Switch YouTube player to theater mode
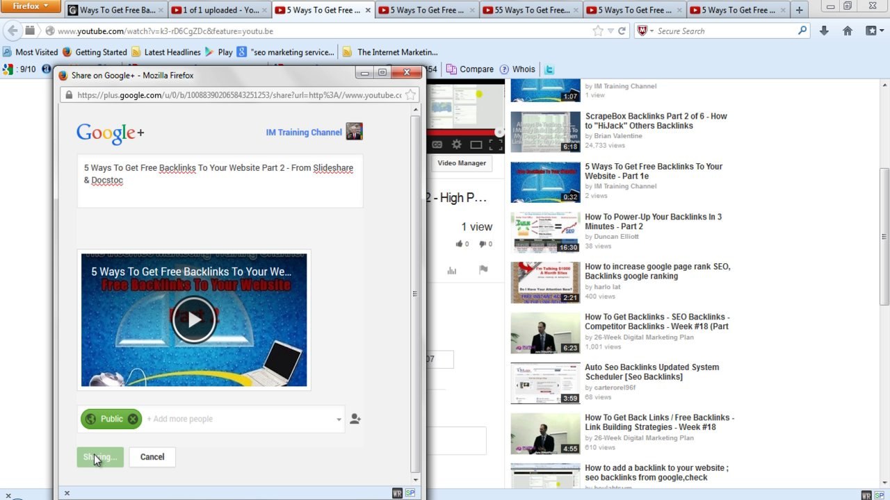The height and width of the screenshot is (500, 890). click(476, 144)
